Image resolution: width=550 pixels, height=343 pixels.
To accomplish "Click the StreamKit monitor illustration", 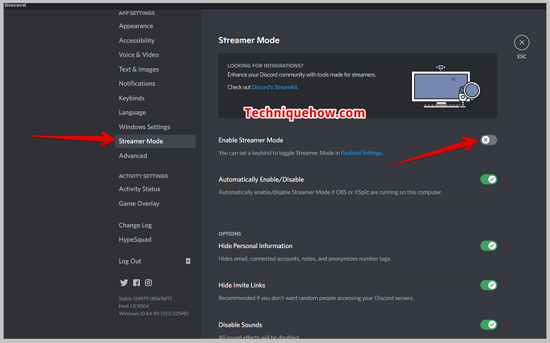I will [446, 86].
